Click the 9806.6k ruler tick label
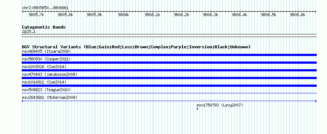This screenshot has height=134, width=327. point(298,15)
